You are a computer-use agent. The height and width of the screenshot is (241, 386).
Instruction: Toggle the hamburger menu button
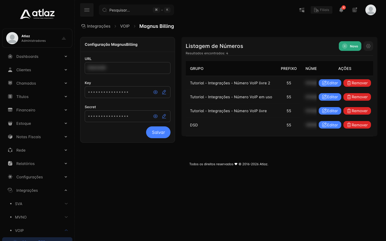coord(87,10)
